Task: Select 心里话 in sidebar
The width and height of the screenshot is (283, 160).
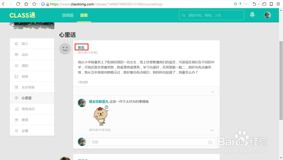Action: pos(32,98)
